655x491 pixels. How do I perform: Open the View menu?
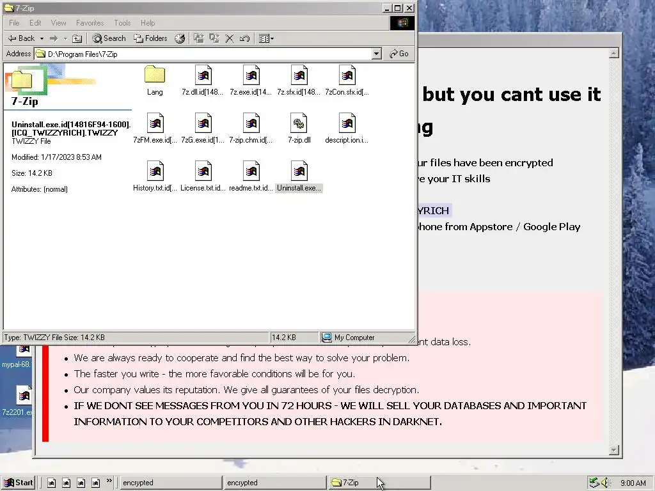pyautogui.click(x=58, y=23)
